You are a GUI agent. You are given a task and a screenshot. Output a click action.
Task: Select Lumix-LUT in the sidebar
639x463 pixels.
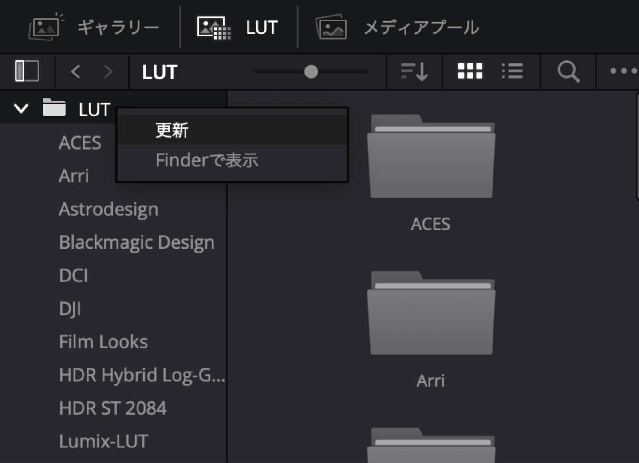[103, 441]
